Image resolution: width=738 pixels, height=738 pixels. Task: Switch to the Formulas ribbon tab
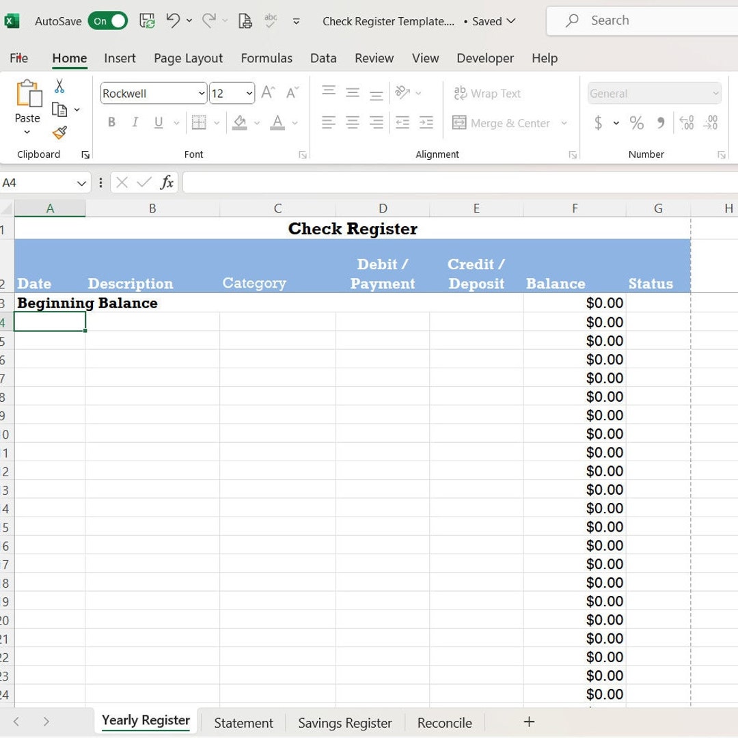266,58
